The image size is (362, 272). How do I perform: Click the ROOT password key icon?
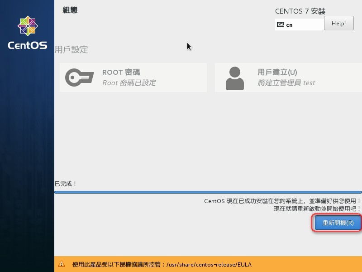[x=80, y=78]
